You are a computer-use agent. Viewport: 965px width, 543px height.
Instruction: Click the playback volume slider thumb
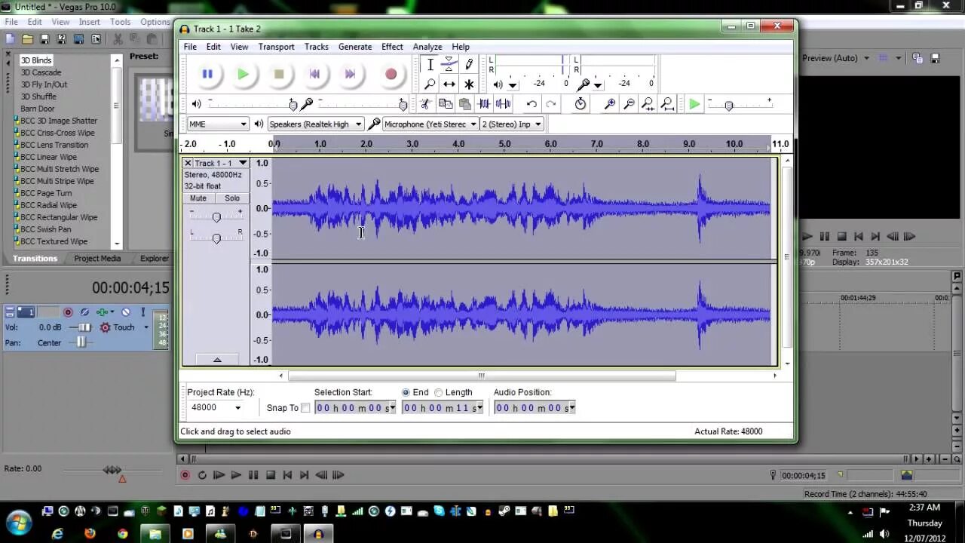293,105
